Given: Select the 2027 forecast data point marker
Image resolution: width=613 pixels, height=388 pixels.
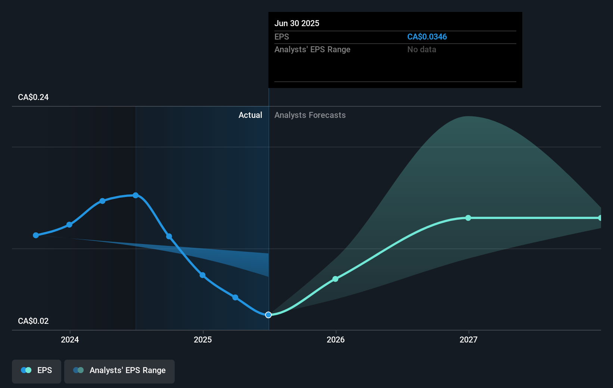Looking at the screenshot, I should tap(468, 218).
